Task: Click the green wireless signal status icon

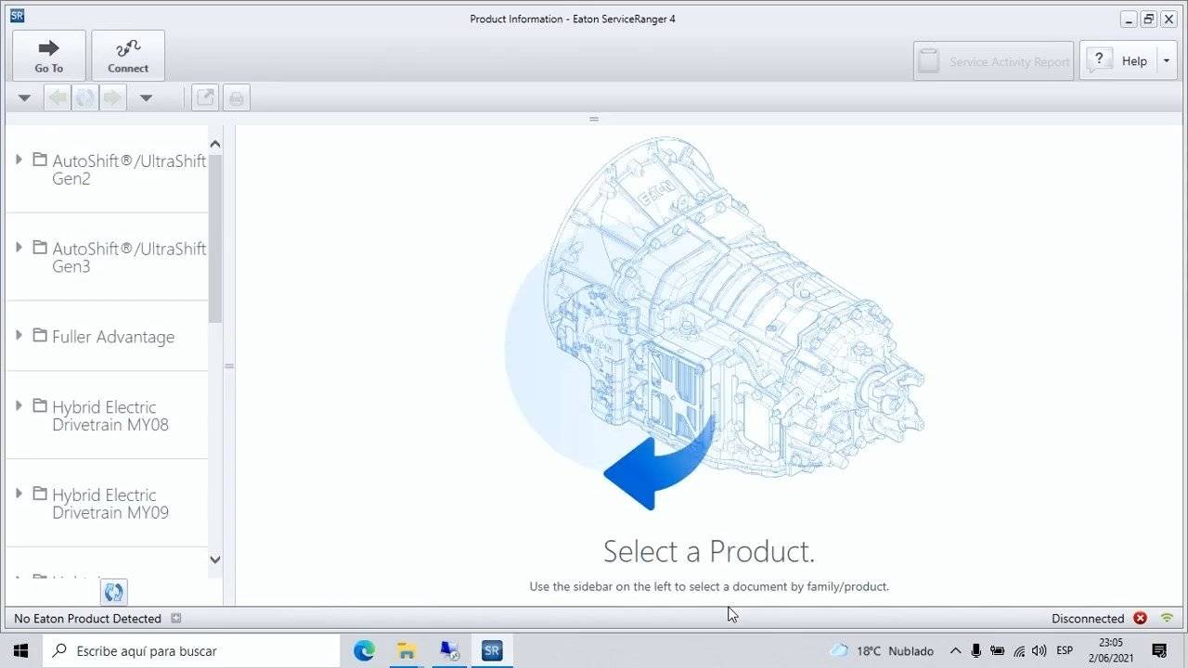Action: 1167,618
